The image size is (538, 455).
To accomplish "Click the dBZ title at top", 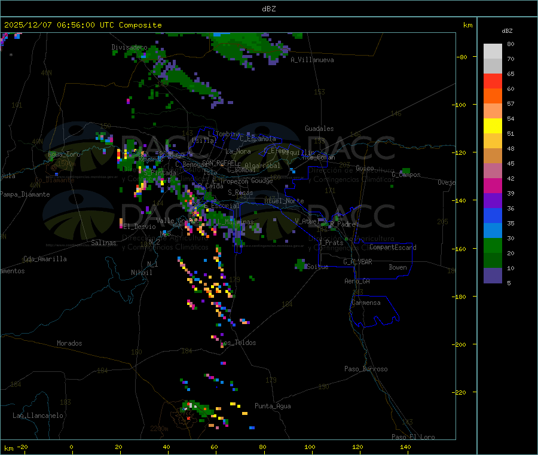I will point(268,9).
